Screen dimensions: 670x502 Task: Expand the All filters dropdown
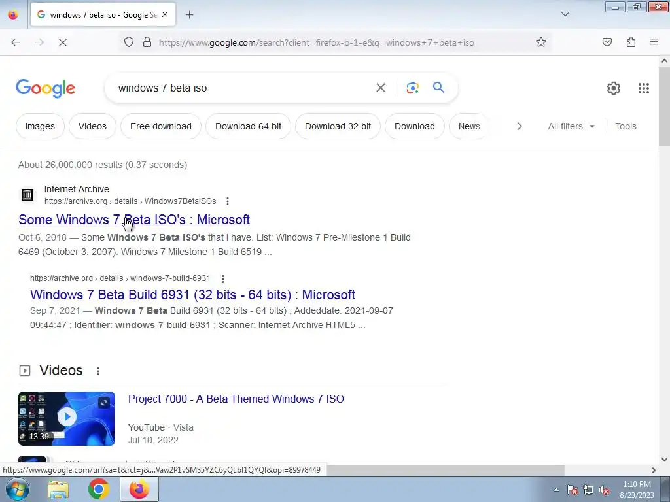click(x=571, y=126)
